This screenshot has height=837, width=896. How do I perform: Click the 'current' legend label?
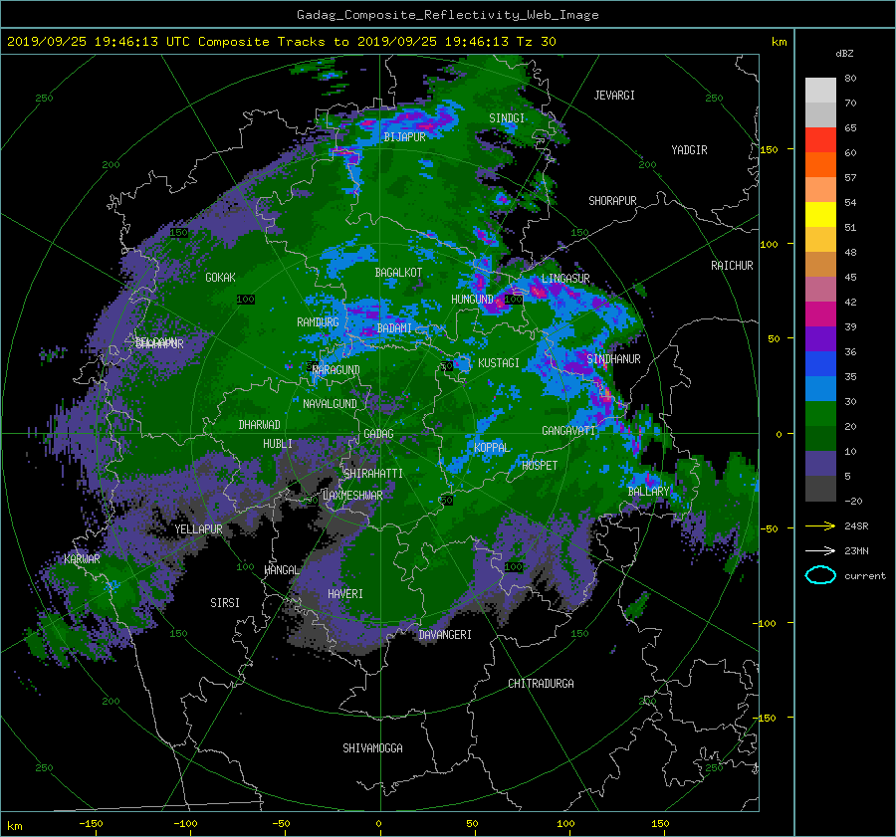864,576
